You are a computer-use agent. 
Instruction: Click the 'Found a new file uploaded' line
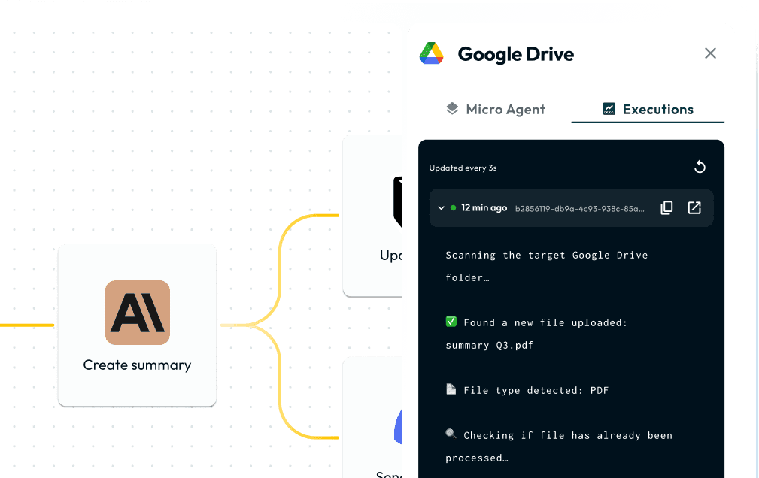coord(545,323)
